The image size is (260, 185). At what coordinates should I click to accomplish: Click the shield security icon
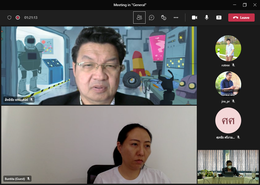pos(9,18)
